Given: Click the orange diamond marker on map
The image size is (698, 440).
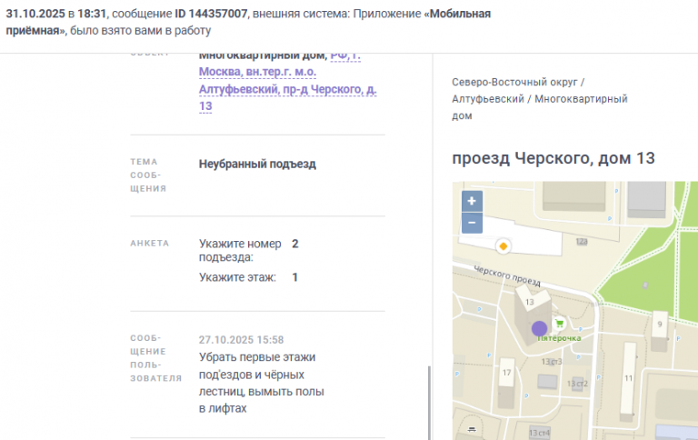Looking at the screenshot, I should point(503,246).
